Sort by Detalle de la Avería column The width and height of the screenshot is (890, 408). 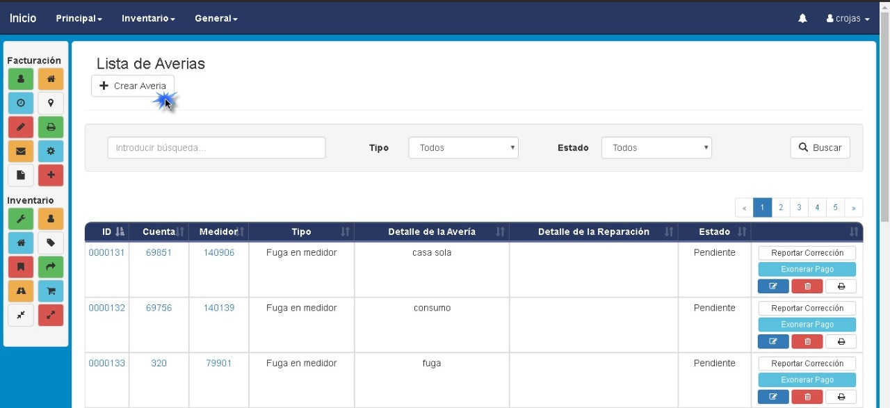tap(432, 231)
